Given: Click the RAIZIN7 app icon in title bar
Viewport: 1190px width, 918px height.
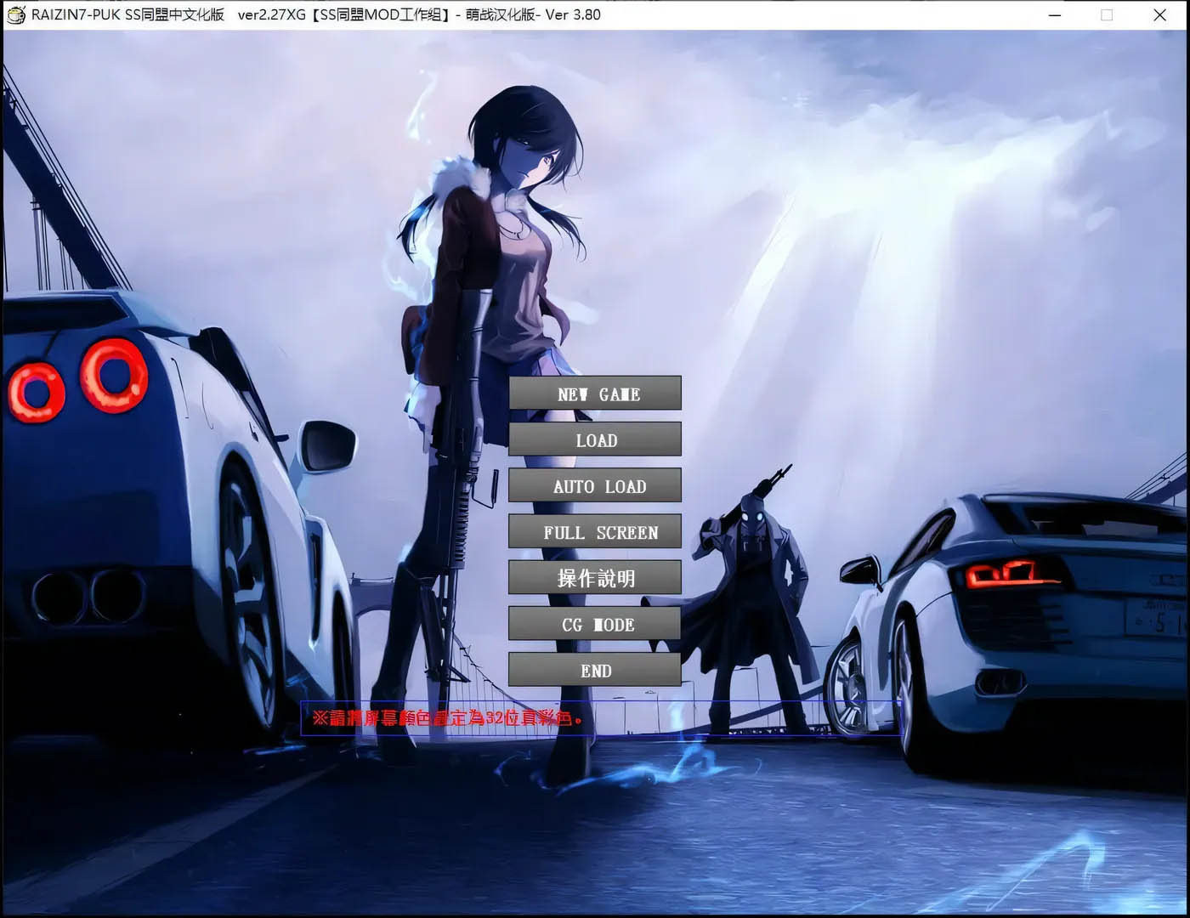Looking at the screenshot, I should (15, 14).
